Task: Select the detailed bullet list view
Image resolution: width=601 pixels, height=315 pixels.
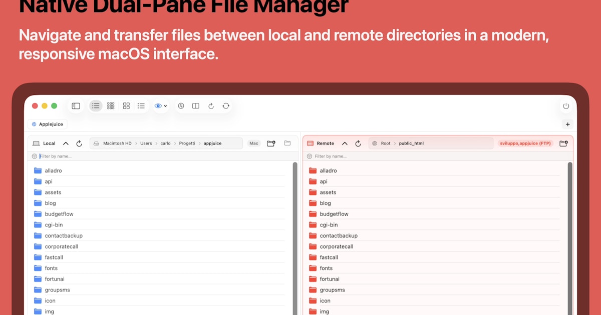Action: (x=141, y=106)
